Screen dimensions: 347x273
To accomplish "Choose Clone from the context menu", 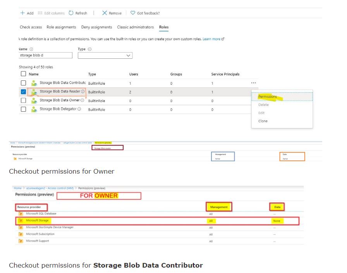I will pos(263,121).
